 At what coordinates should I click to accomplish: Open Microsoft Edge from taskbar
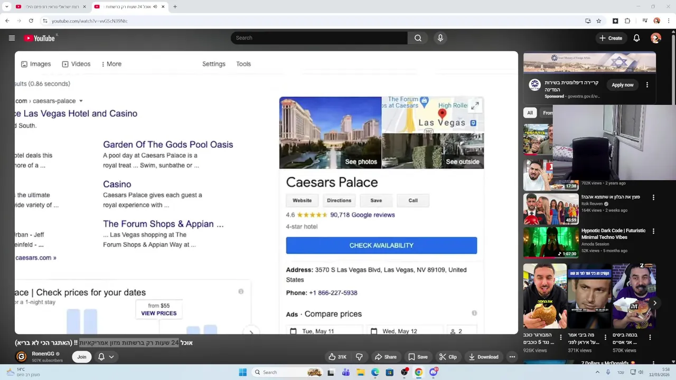[x=375, y=372]
